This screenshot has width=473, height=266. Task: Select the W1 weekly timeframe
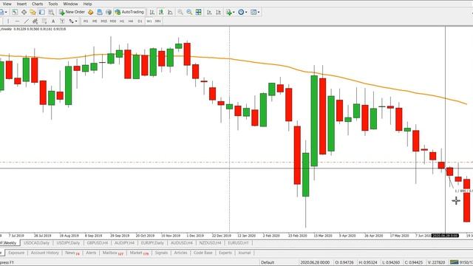pos(149,21)
